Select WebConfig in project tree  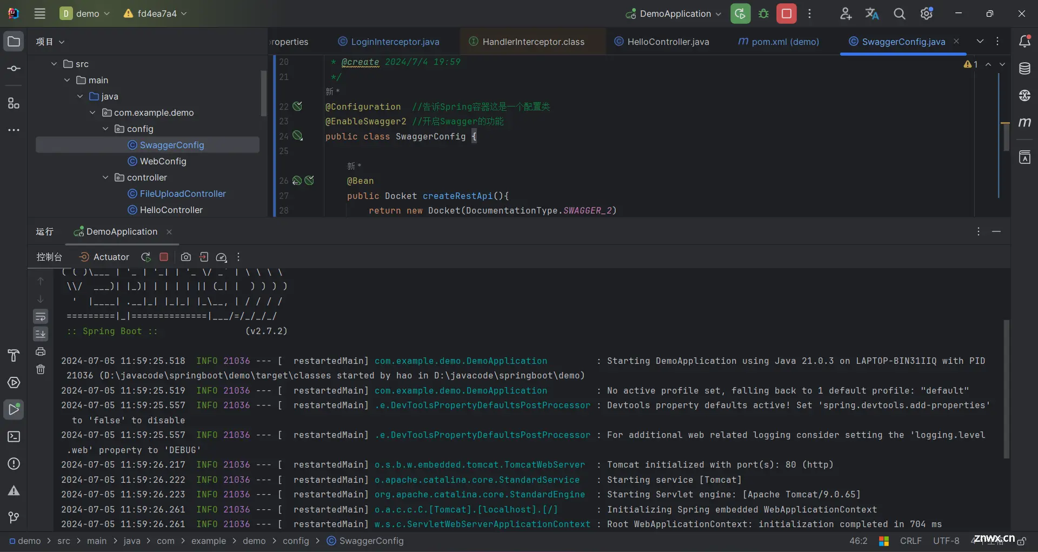(157, 161)
